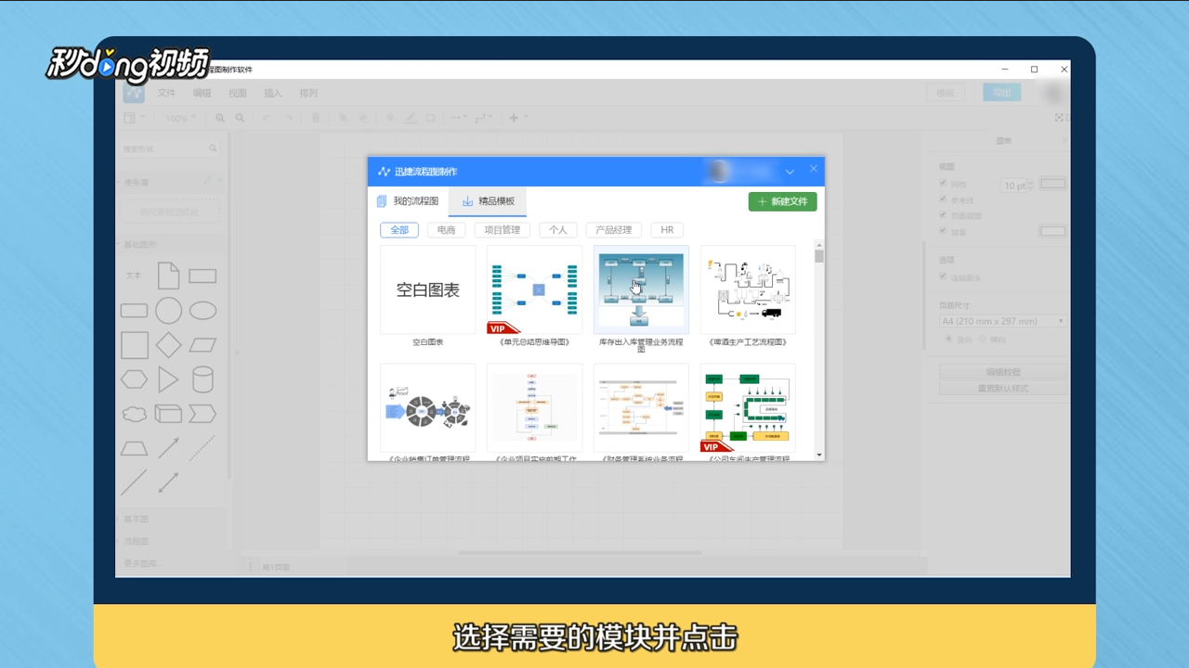This screenshot has height=668, width=1189.
Task: Open the 编辑 menu
Action: click(x=203, y=93)
